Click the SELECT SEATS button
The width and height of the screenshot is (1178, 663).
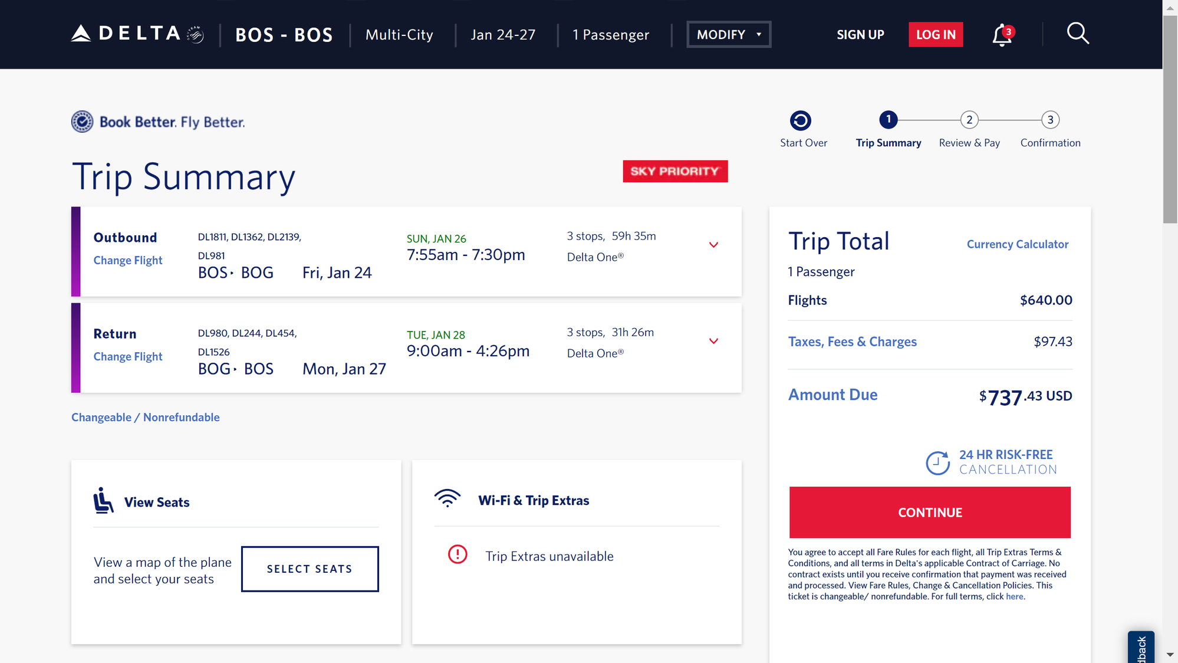tap(310, 569)
